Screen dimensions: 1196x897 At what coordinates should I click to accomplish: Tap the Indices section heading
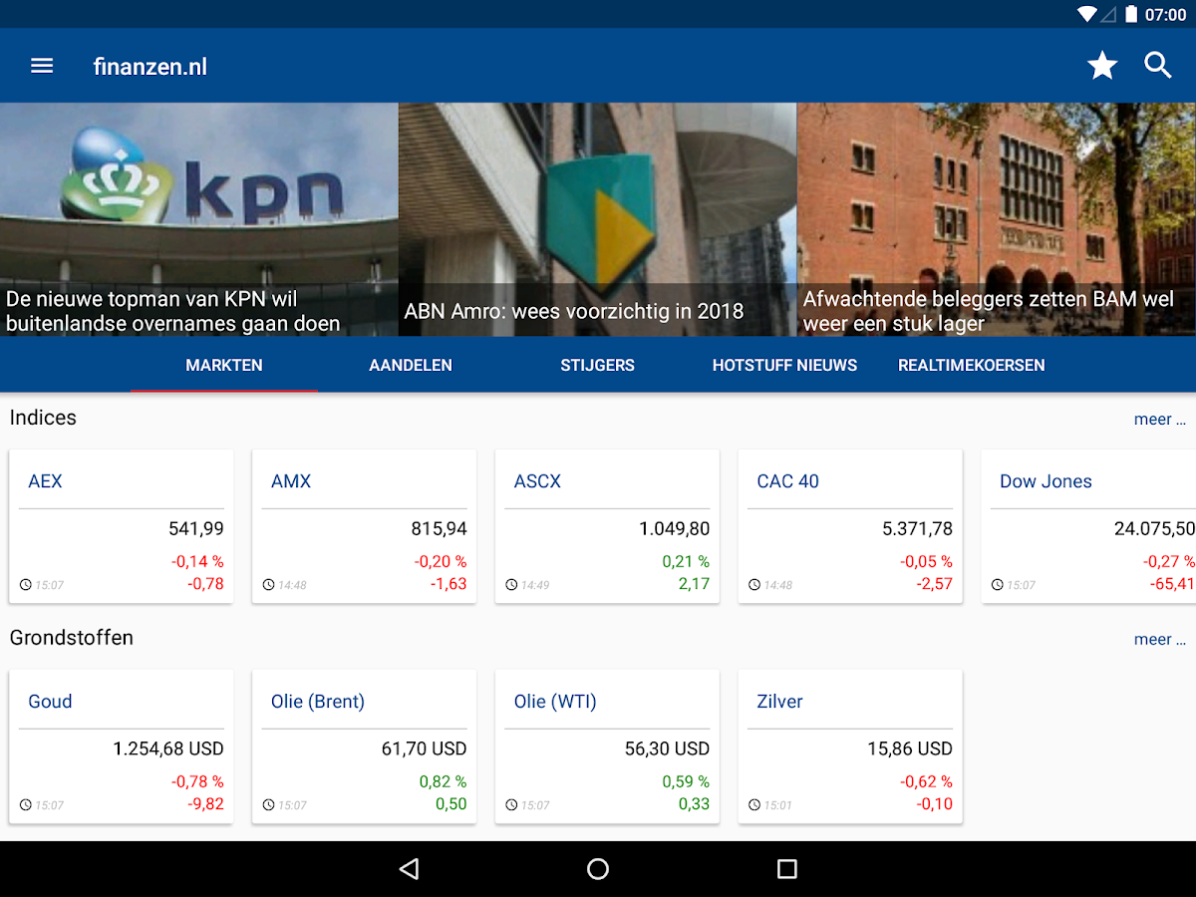(43, 418)
